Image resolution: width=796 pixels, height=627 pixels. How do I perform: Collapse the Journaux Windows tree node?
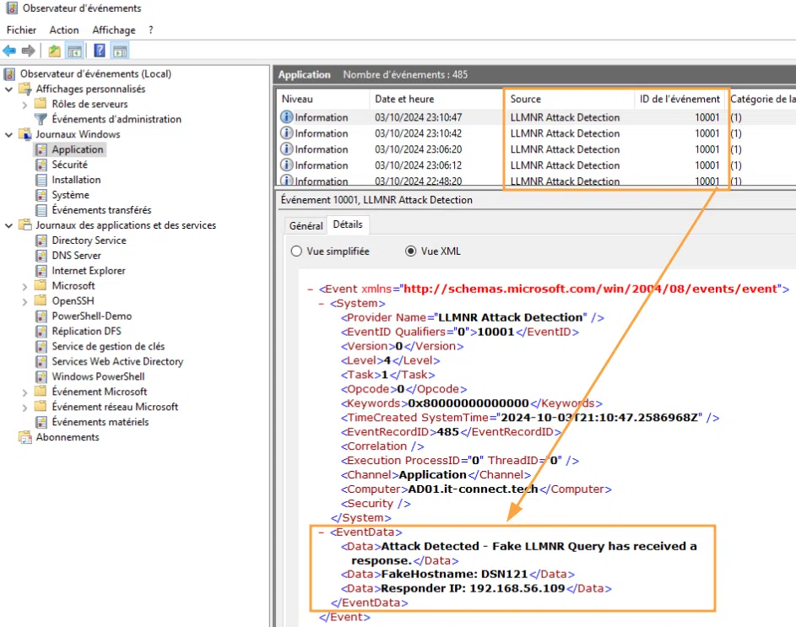pos(9,134)
